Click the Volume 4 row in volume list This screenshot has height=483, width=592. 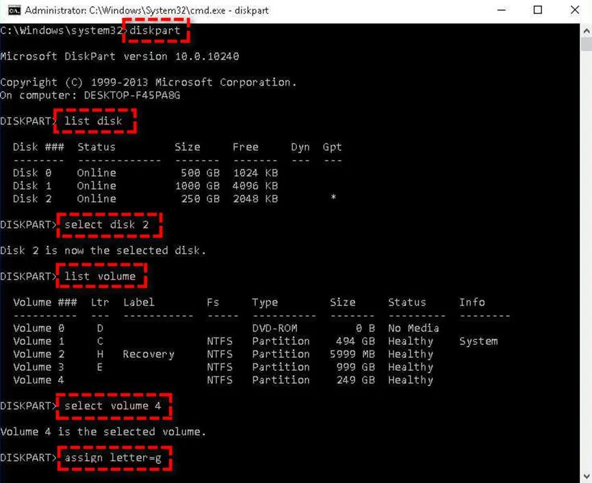[x=223, y=380]
